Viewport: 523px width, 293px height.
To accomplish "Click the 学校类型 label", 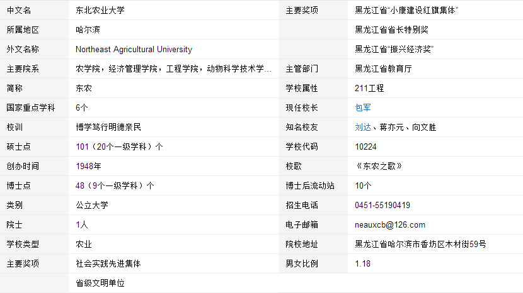I will click(x=23, y=244).
